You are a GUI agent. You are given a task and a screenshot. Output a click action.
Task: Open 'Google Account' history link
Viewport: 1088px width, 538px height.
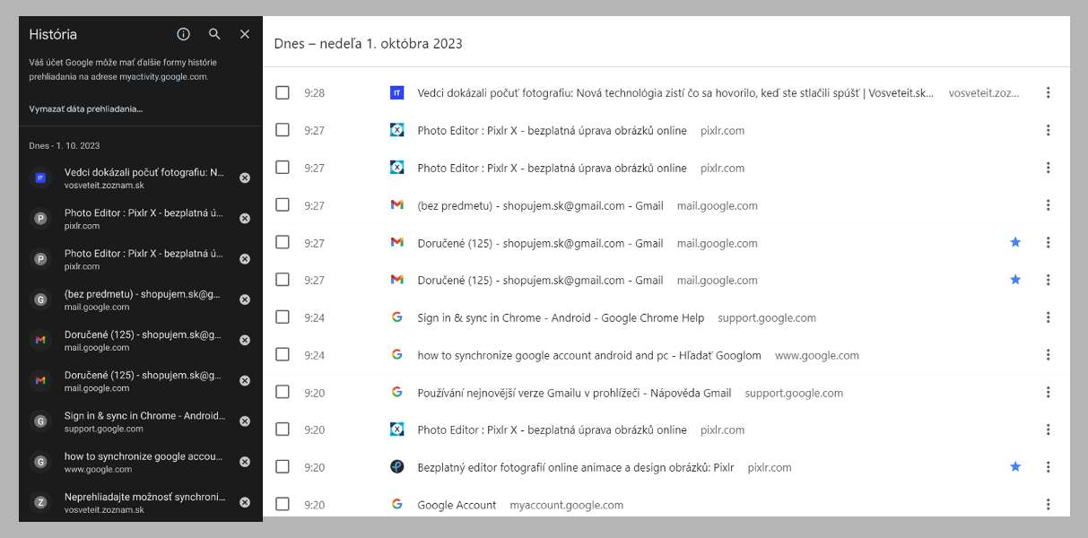(457, 505)
